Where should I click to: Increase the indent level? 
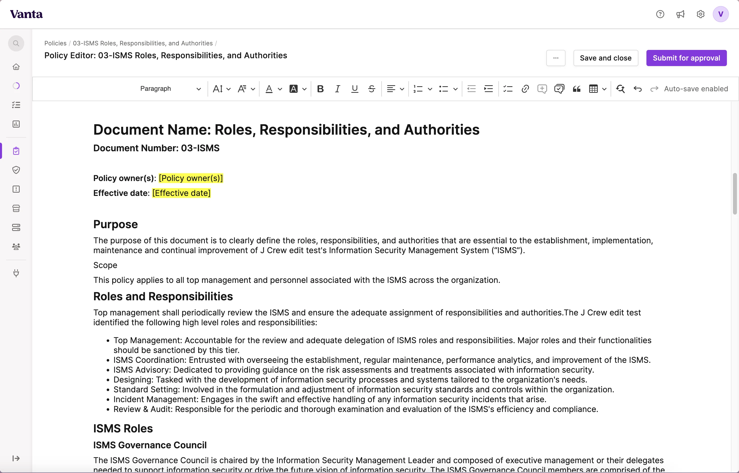pyautogui.click(x=488, y=89)
